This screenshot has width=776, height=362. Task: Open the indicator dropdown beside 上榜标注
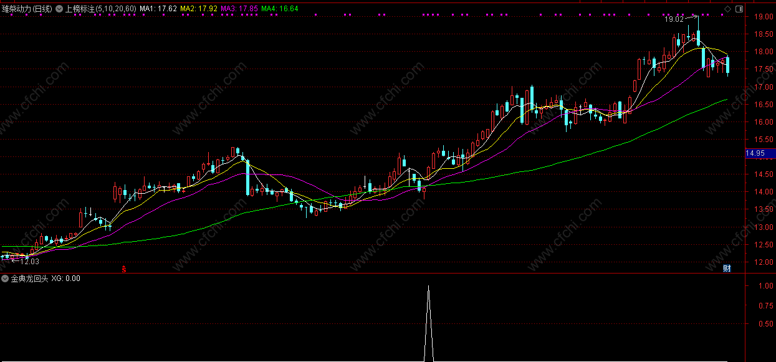point(60,9)
